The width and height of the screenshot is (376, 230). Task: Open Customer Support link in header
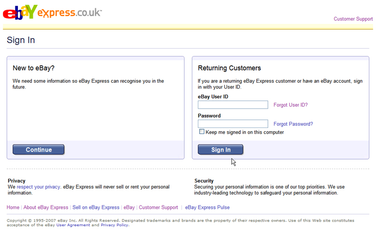click(353, 19)
